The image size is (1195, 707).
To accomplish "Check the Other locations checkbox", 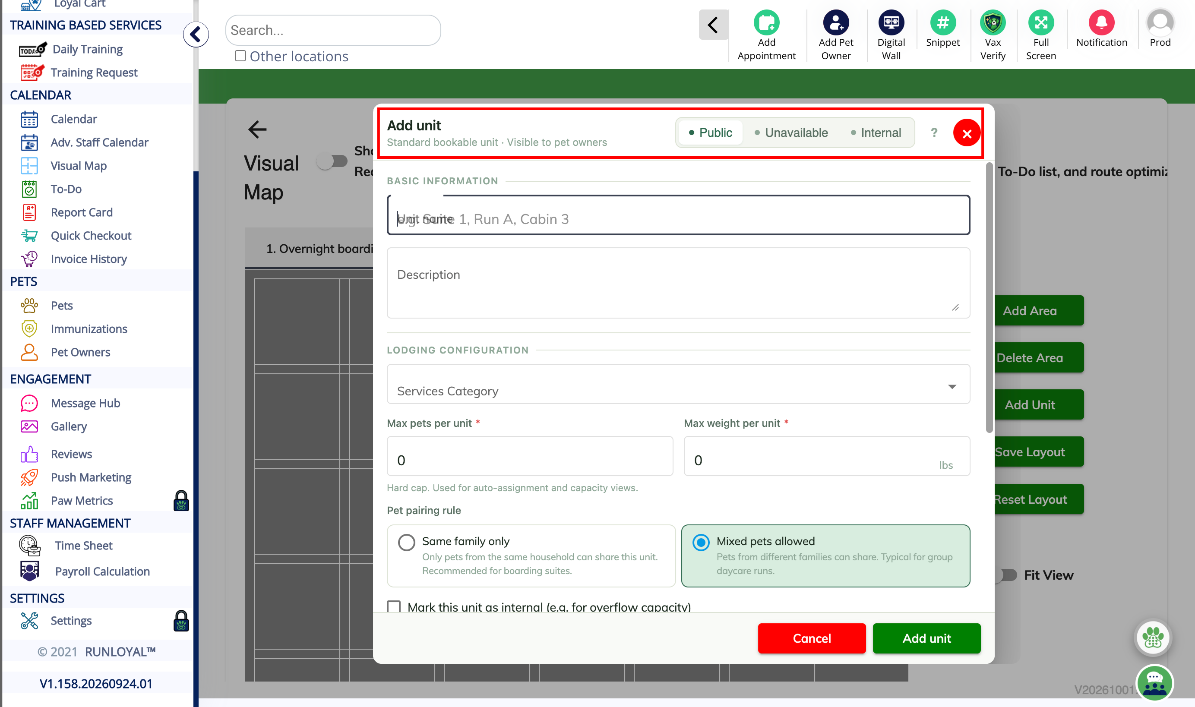I will point(240,56).
